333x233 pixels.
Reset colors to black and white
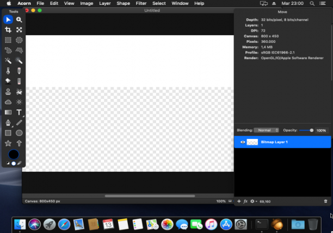pyautogui.click(x=8, y=163)
